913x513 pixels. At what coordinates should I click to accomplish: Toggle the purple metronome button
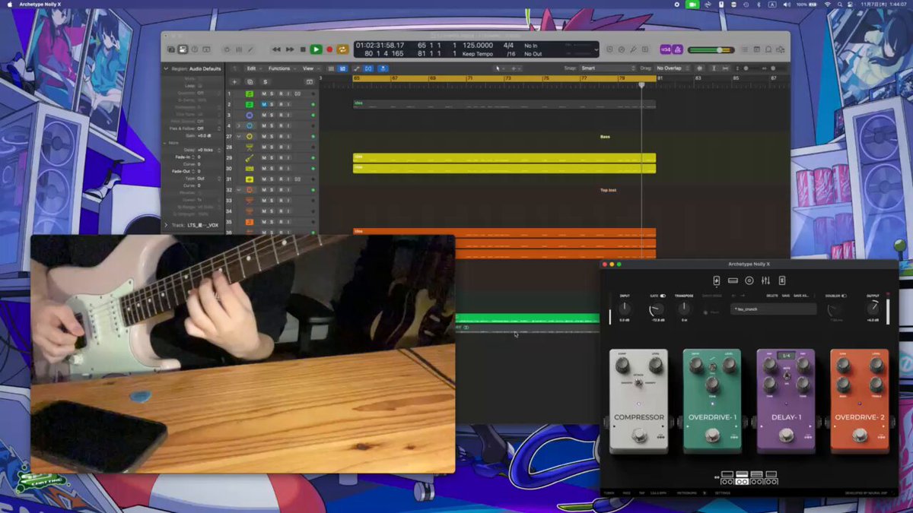677,49
